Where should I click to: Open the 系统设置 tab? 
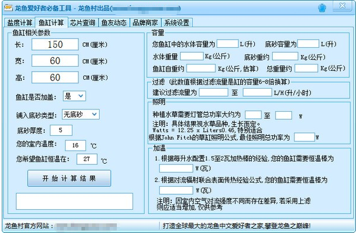tap(176, 22)
